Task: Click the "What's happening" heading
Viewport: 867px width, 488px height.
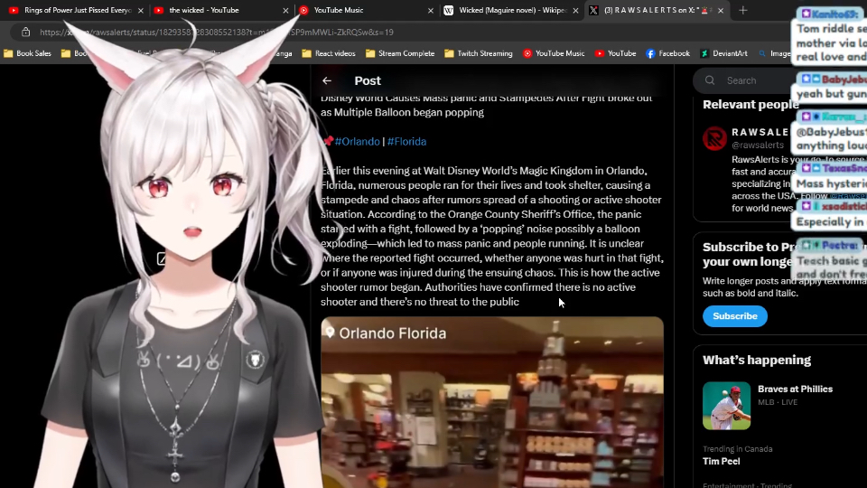Action: click(757, 360)
